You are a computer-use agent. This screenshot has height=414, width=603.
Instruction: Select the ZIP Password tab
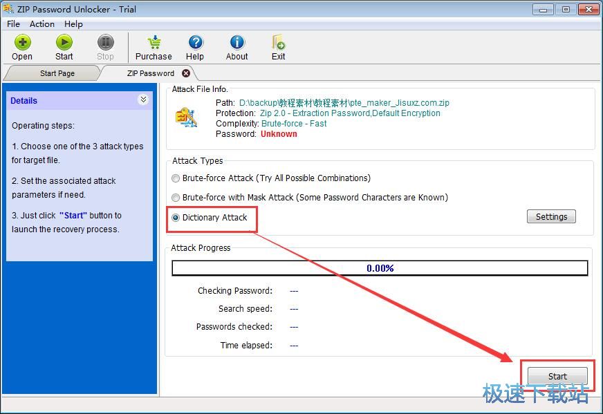pos(149,73)
